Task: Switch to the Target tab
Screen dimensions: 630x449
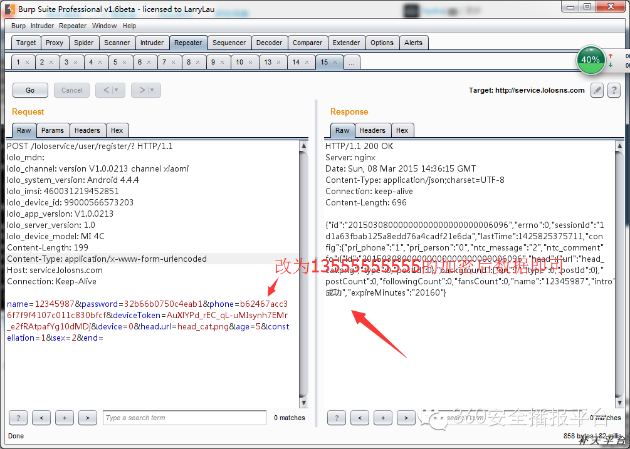Action: pyautogui.click(x=26, y=43)
